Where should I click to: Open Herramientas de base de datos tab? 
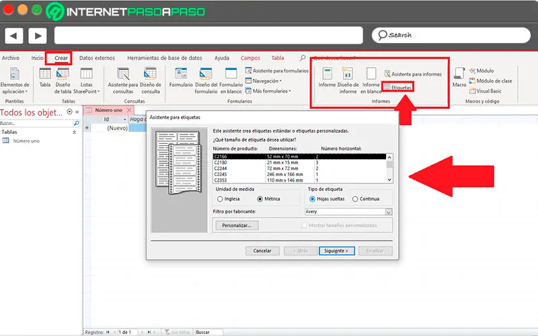pos(165,58)
